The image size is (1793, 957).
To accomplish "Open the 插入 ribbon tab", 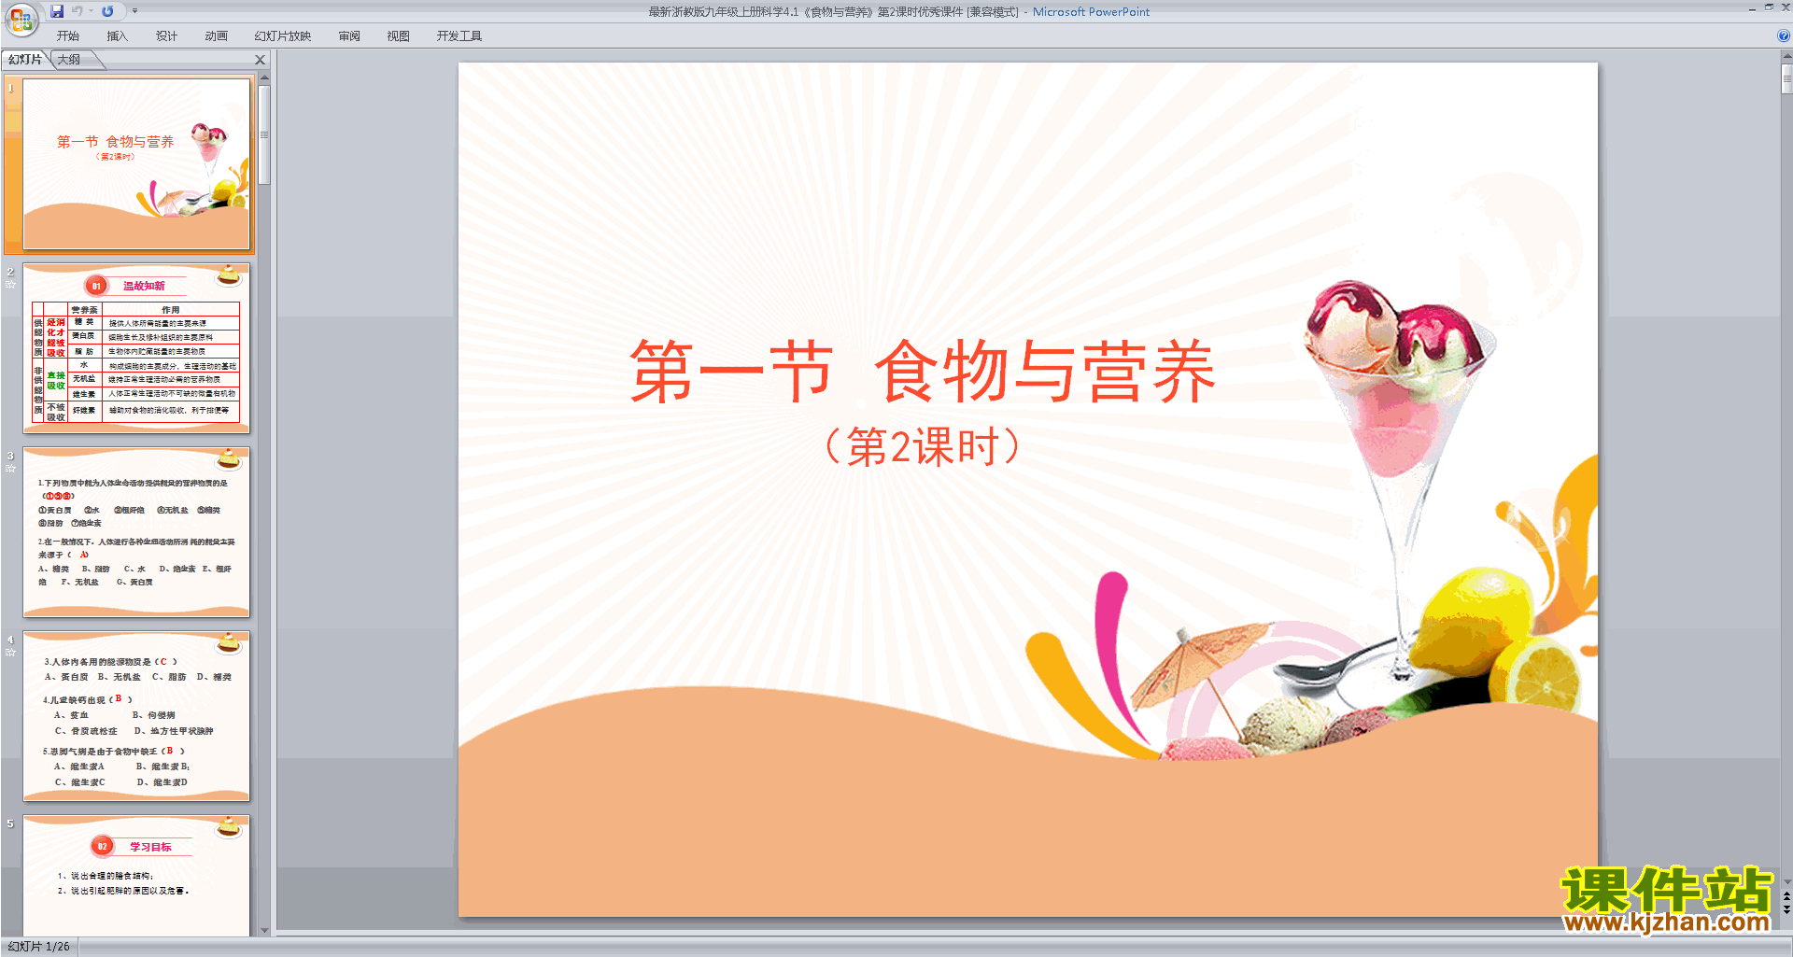I will click(x=117, y=36).
